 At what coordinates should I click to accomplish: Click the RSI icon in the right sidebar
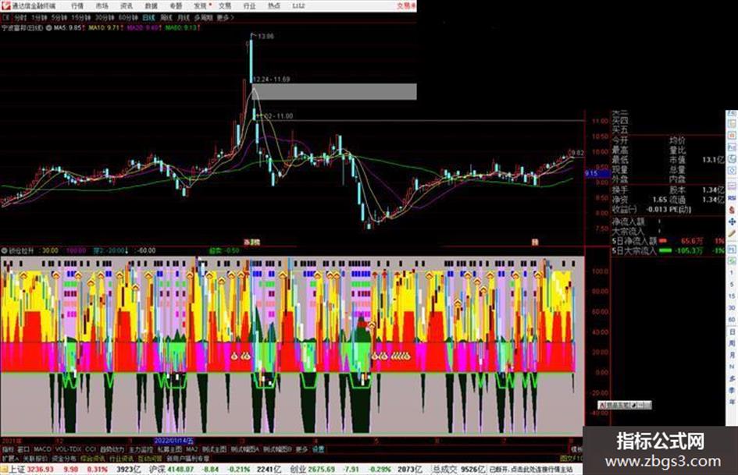tap(732, 198)
